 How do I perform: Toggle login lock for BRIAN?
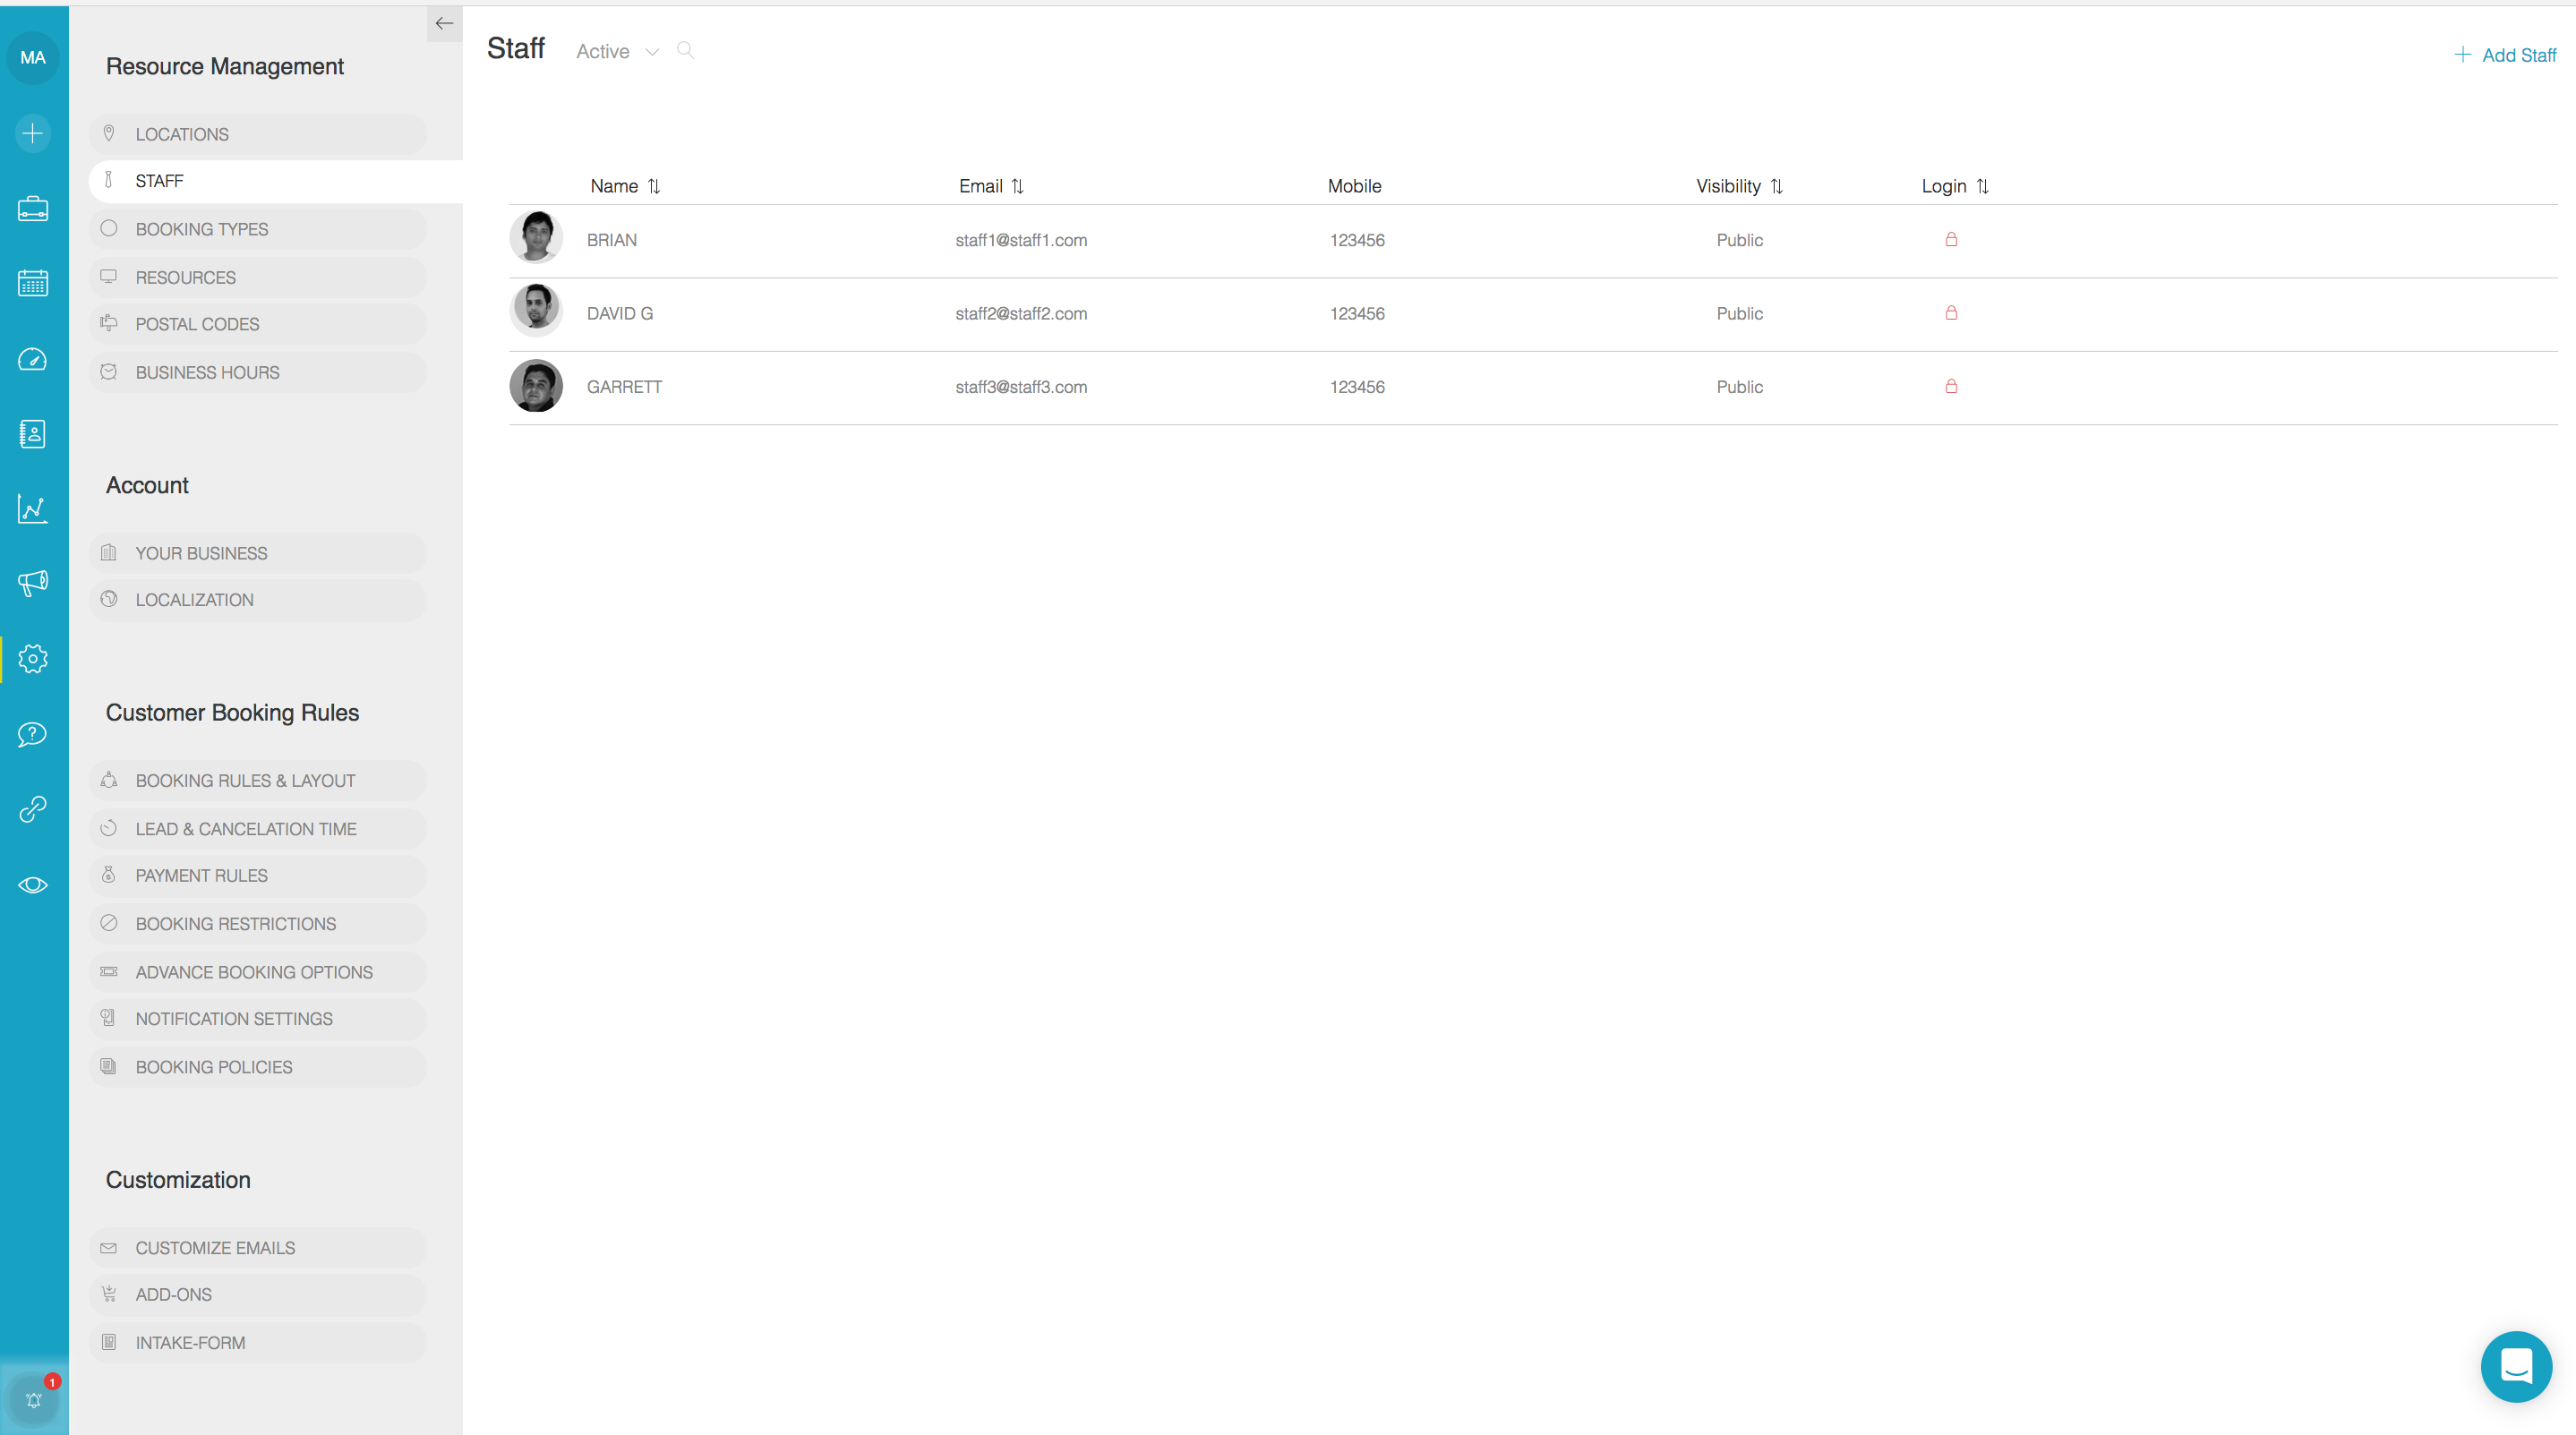pyautogui.click(x=1951, y=239)
